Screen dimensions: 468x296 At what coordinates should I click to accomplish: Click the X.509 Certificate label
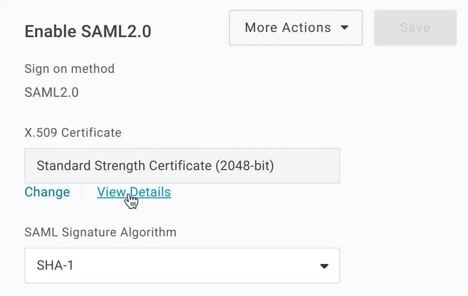pos(73,132)
